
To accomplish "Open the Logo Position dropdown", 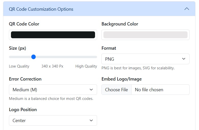I will tap(53, 121).
